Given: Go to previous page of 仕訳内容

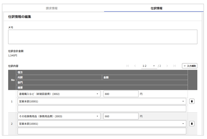Looking at the screenshot, I should [135, 66].
